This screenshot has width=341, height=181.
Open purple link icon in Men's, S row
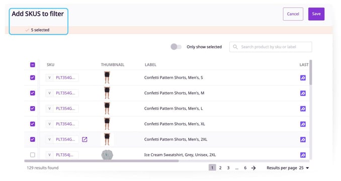coord(303,78)
